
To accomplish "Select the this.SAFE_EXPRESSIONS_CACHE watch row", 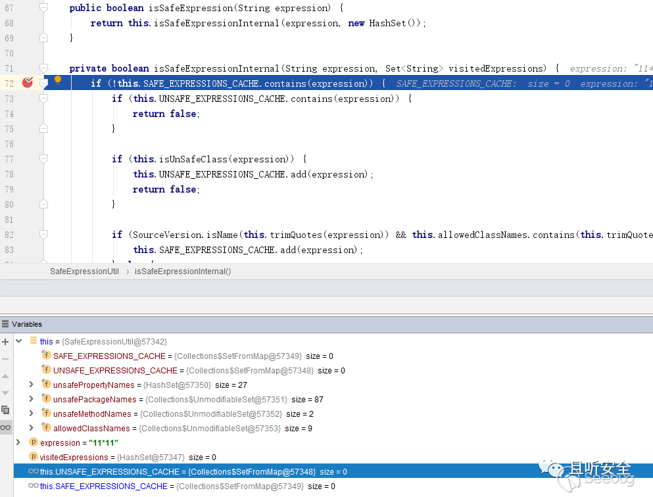I will (x=103, y=486).
